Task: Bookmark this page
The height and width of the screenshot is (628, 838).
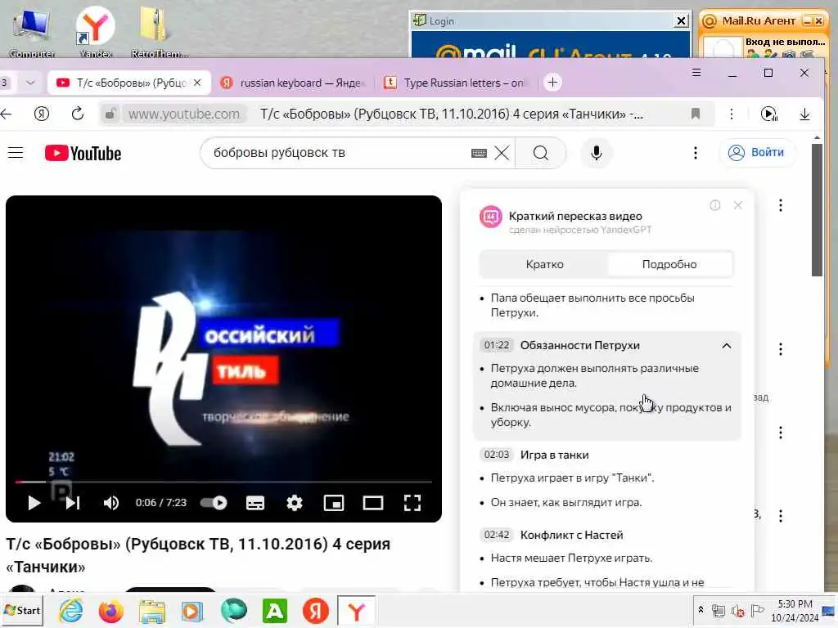Action: (696, 114)
